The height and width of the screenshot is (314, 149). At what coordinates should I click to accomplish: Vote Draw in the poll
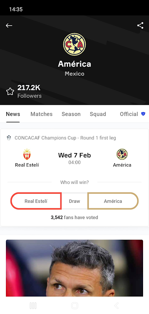click(x=74, y=201)
